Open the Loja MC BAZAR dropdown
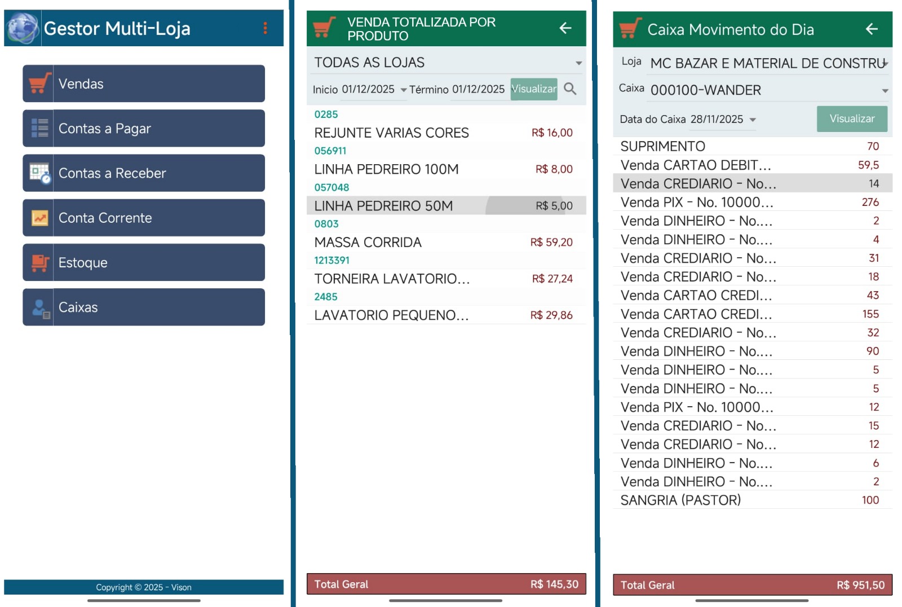The image size is (902, 607). coord(885,63)
